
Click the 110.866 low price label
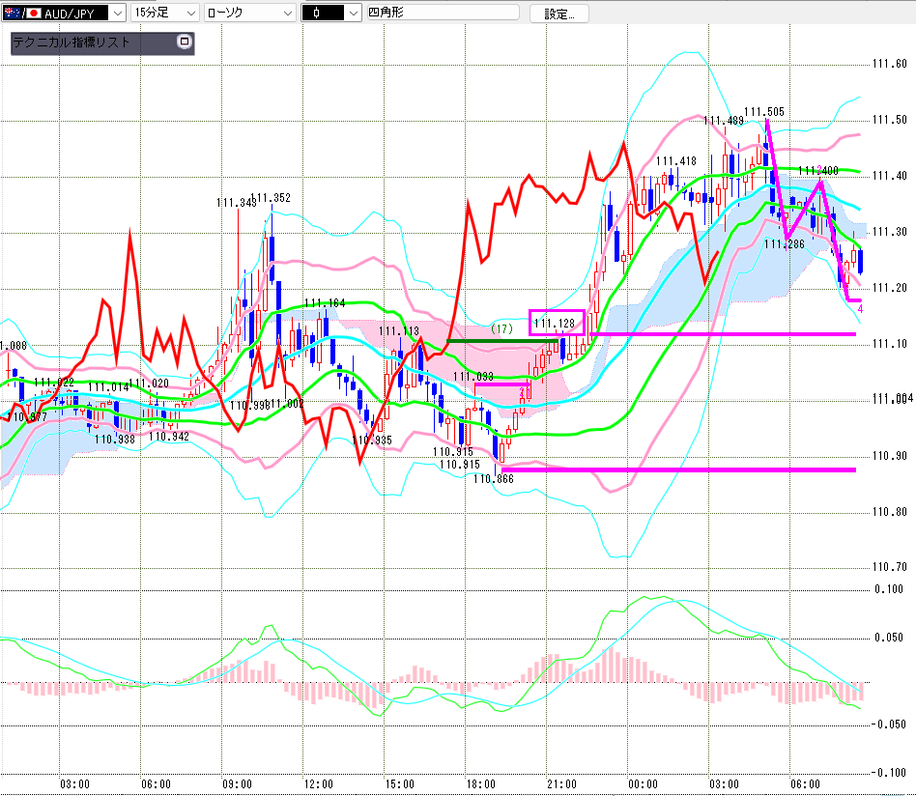click(494, 479)
